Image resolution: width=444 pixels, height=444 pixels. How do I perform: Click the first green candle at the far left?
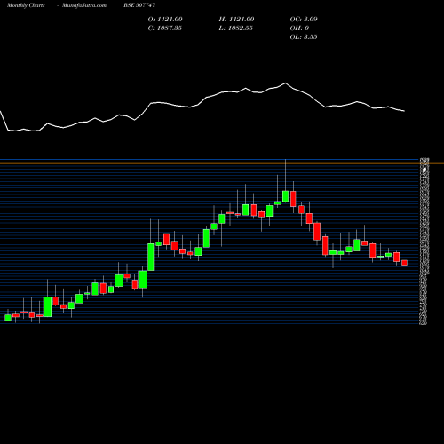pyautogui.click(x=8, y=318)
